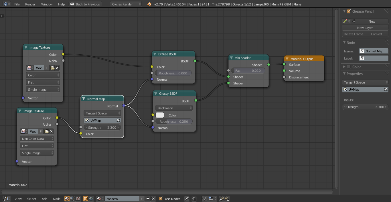Toggle fake user F in bottom Image Texture
Screen dimensions: 391x202
tap(41, 131)
